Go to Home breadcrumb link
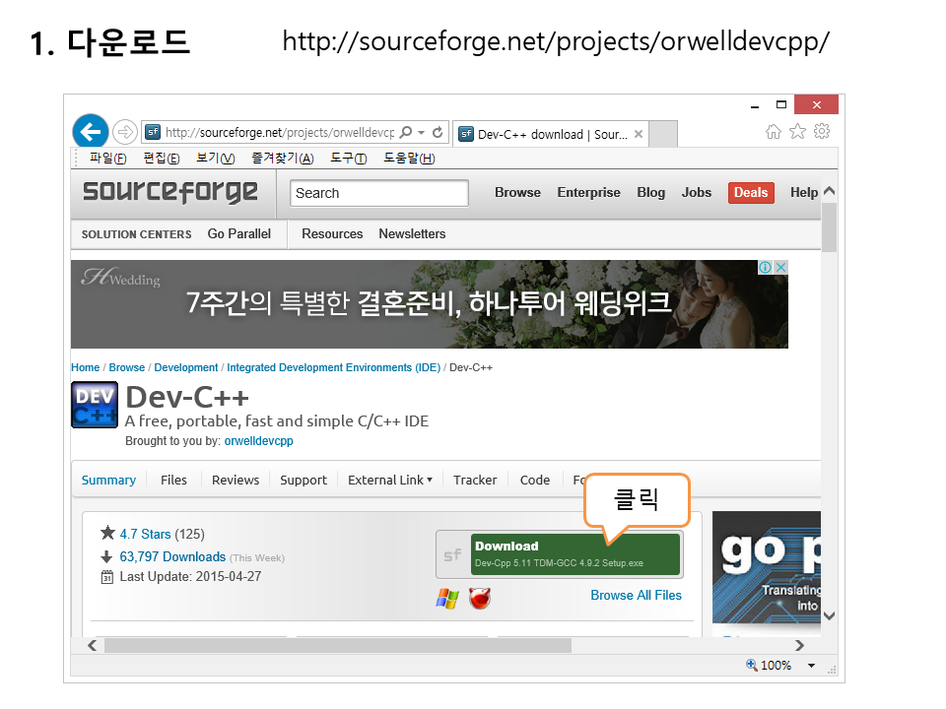 click(85, 367)
